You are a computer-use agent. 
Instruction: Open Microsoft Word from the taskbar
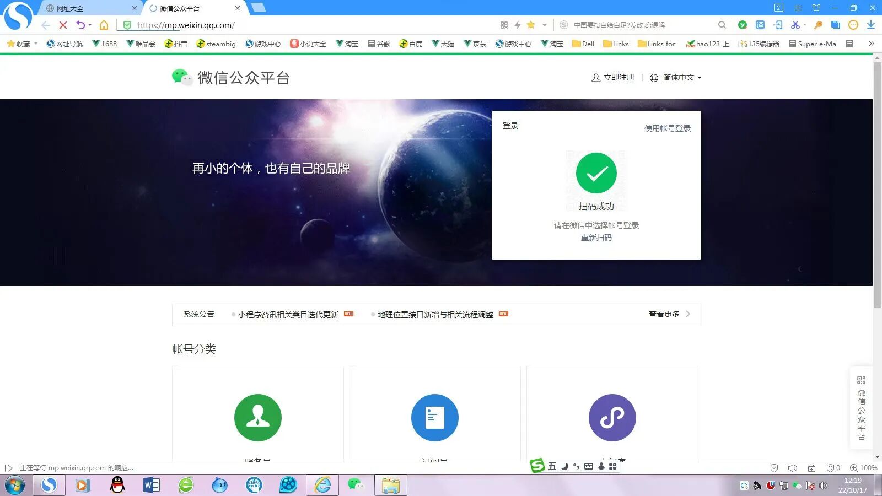(151, 485)
